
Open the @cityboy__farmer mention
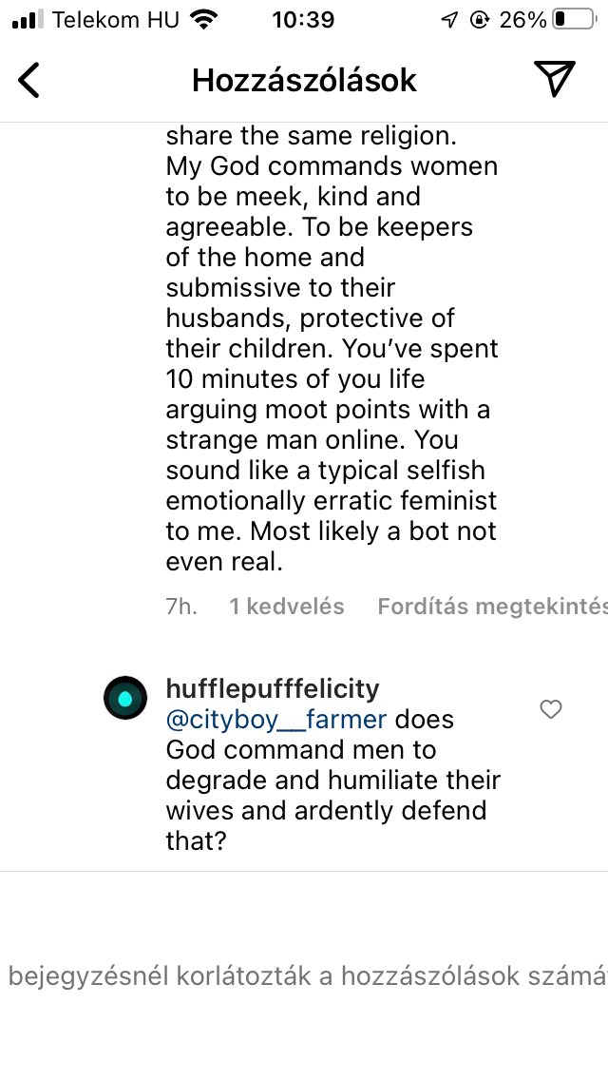276,719
